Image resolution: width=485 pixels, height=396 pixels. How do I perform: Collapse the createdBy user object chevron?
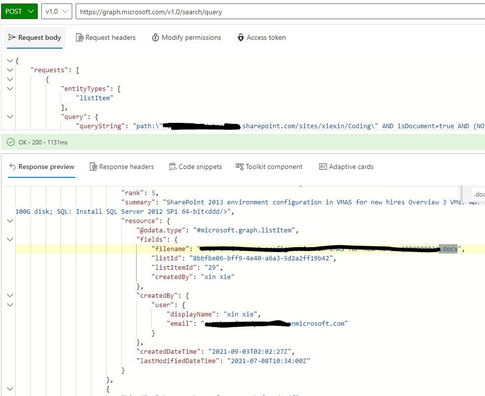click(10, 305)
